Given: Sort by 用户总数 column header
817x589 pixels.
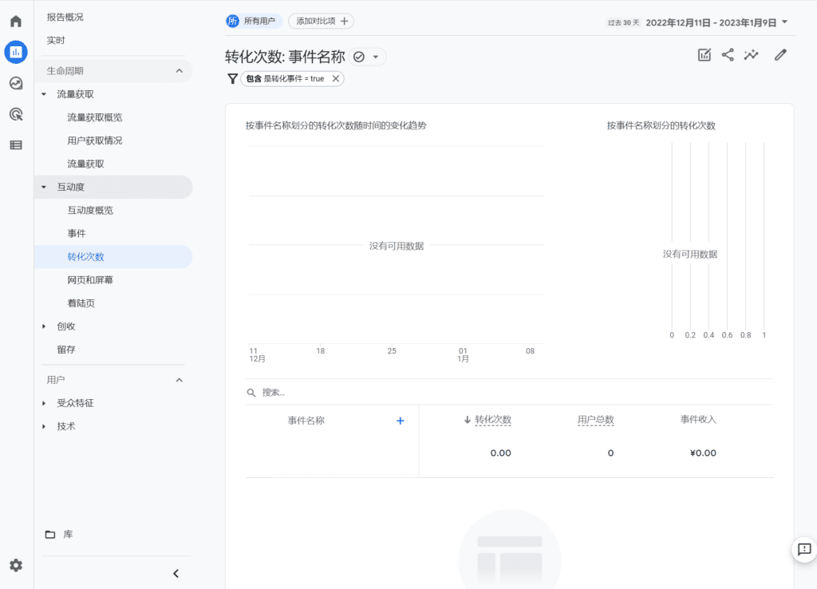Looking at the screenshot, I should pos(595,420).
